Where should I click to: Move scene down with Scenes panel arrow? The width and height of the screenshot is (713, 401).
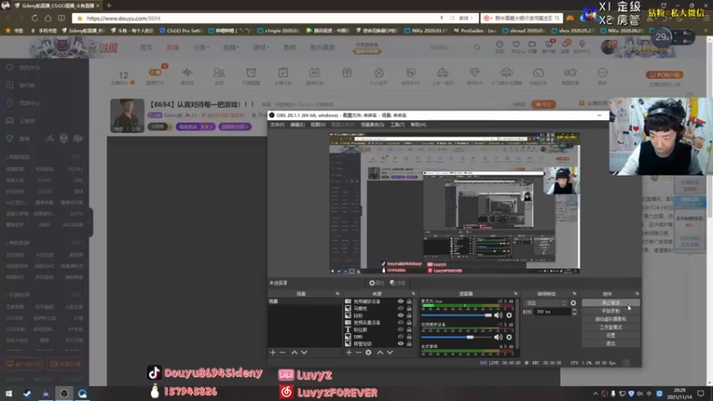pos(304,352)
